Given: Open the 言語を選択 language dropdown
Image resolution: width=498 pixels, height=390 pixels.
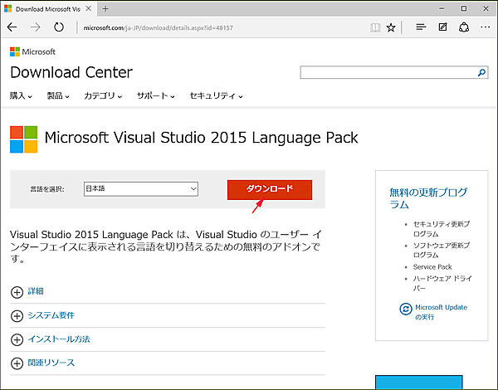Looking at the screenshot, I should (140, 189).
